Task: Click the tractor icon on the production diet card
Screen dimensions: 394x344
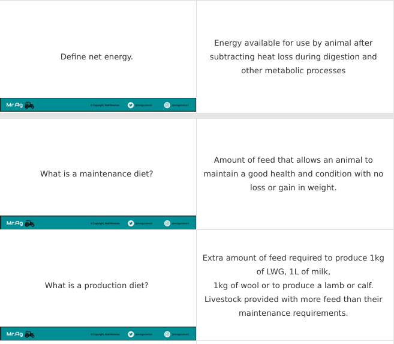Action: 29,334
